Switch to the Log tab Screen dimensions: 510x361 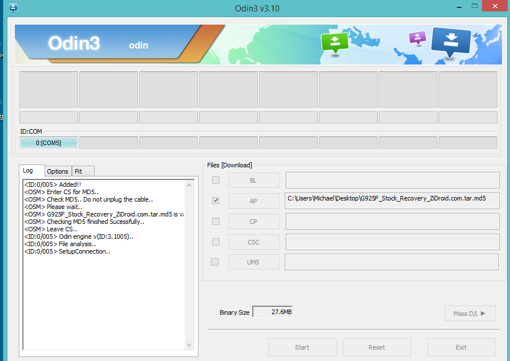[x=31, y=170]
